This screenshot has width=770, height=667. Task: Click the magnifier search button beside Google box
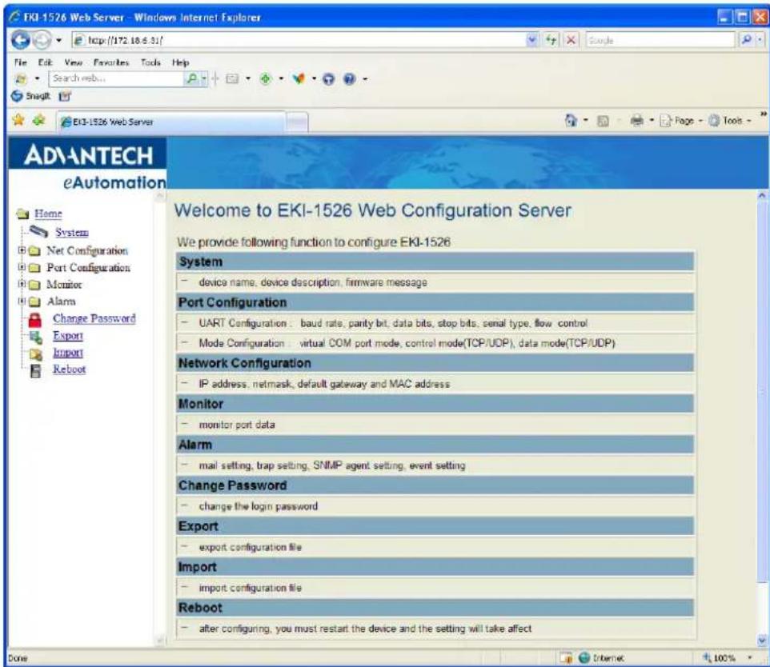pos(746,40)
